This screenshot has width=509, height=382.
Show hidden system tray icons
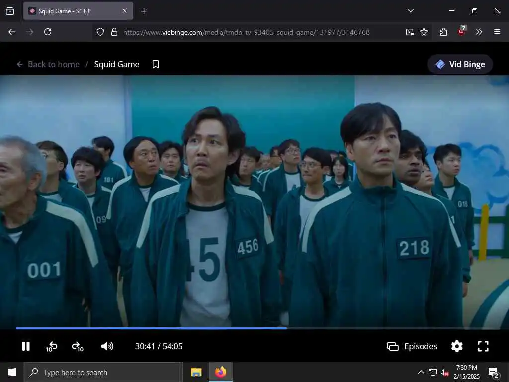pos(421,372)
